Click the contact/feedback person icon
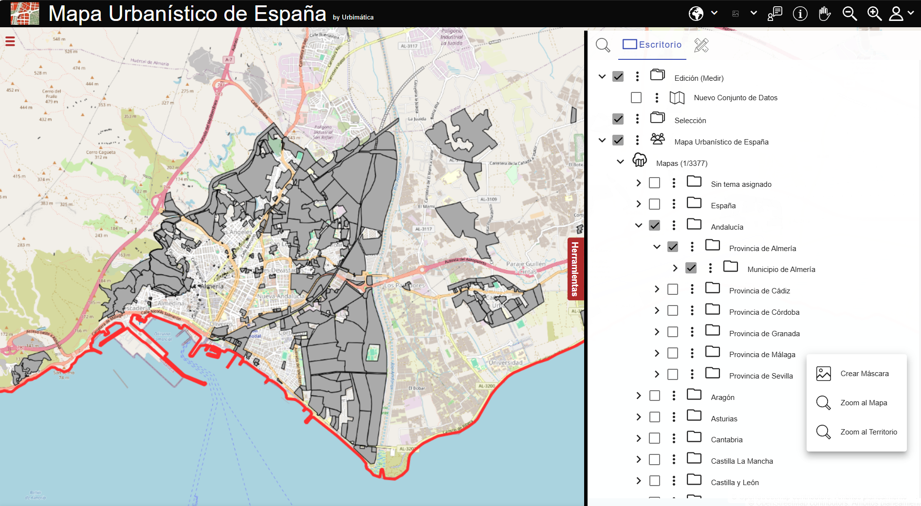Image resolution: width=921 pixels, height=506 pixels. (x=775, y=13)
